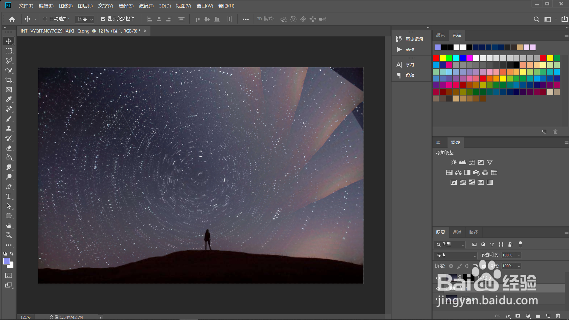The image size is (569, 320).
Task: Select the Zoom tool in toolbox
Action: pyautogui.click(x=9, y=235)
